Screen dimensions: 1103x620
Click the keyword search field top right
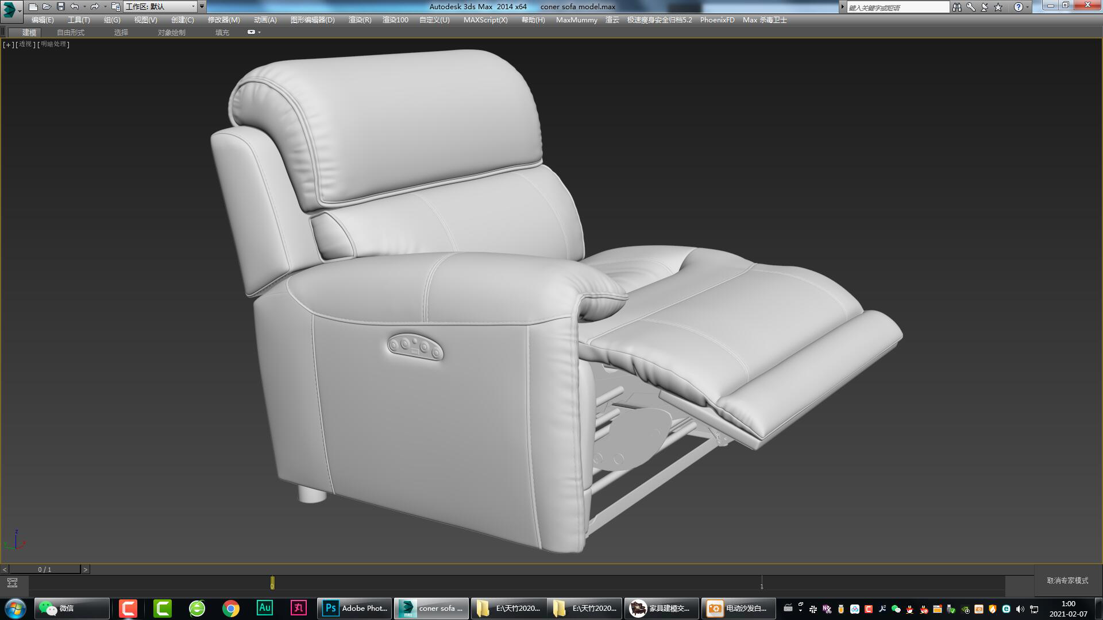pyautogui.click(x=899, y=7)
